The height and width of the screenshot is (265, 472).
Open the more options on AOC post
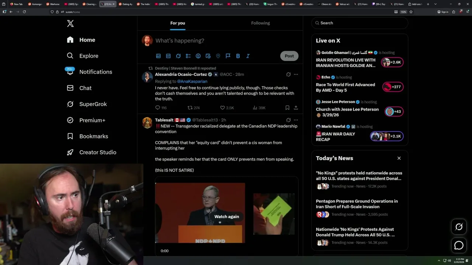pos(296,74)
